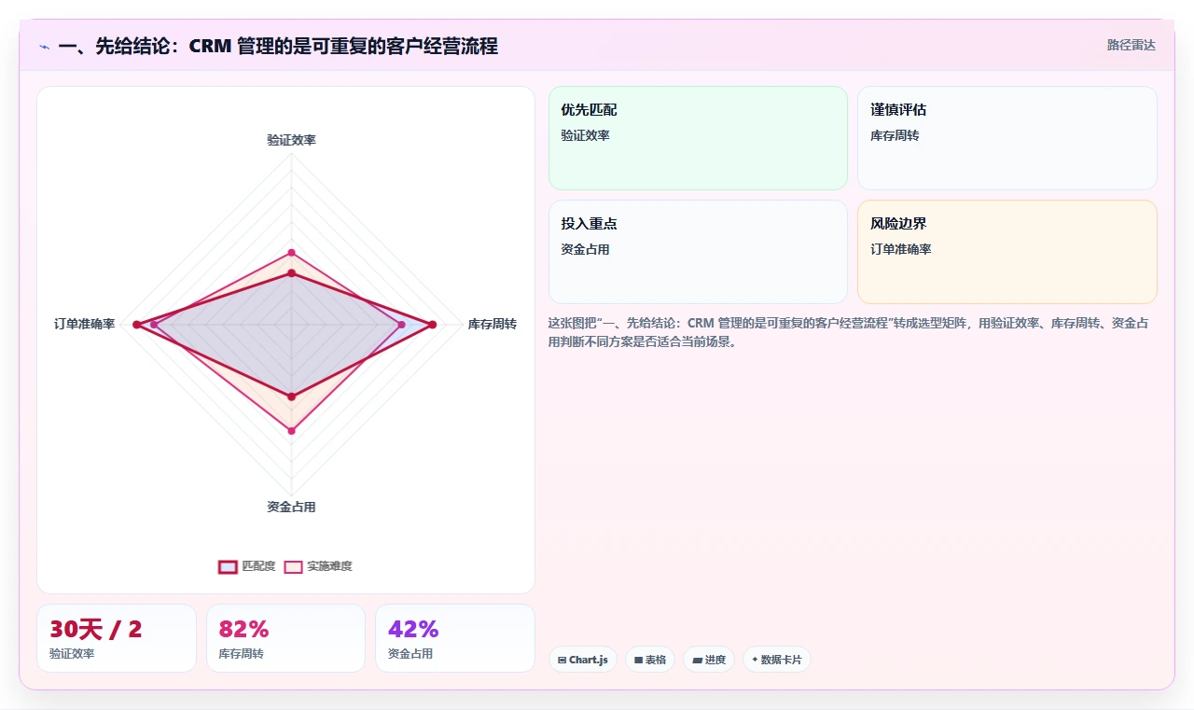Open the 优先匹配 card
This screenshot has height=710, width=1194.
698,138
